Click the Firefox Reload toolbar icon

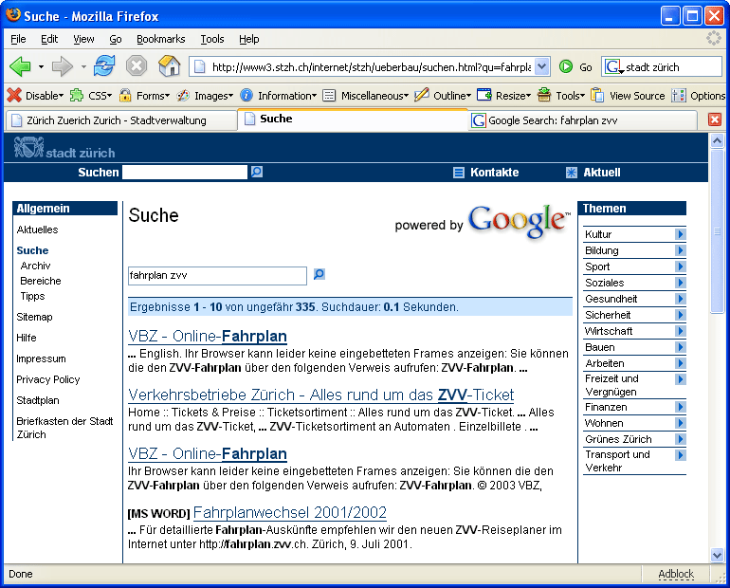[x=104, y=66]
